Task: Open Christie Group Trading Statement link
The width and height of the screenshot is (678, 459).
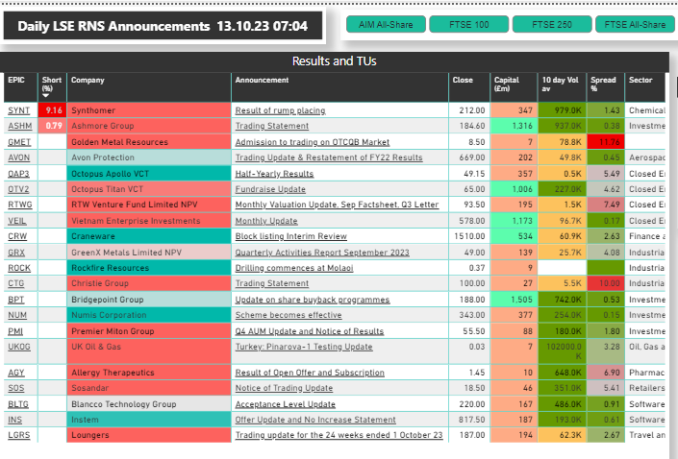Action: click(272, 283)
